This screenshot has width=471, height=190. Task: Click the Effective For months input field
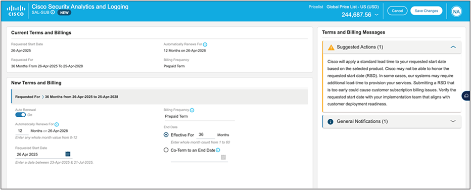(206, 135)
